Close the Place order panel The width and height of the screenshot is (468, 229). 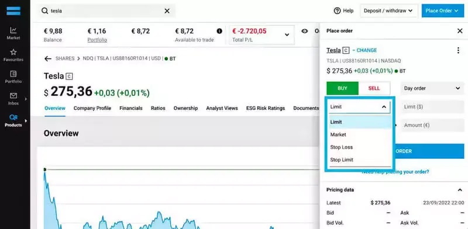[460, 31]
